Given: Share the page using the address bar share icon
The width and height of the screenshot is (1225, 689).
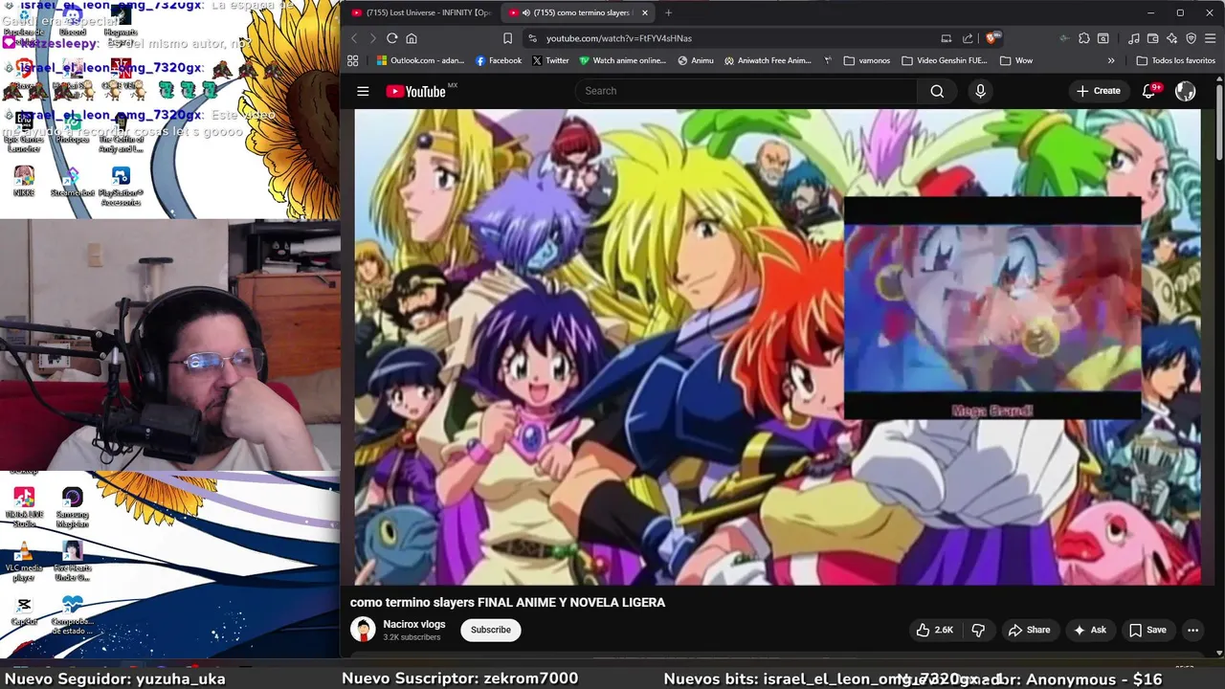Looking at the screenshot, I should [x=968, y=38].
